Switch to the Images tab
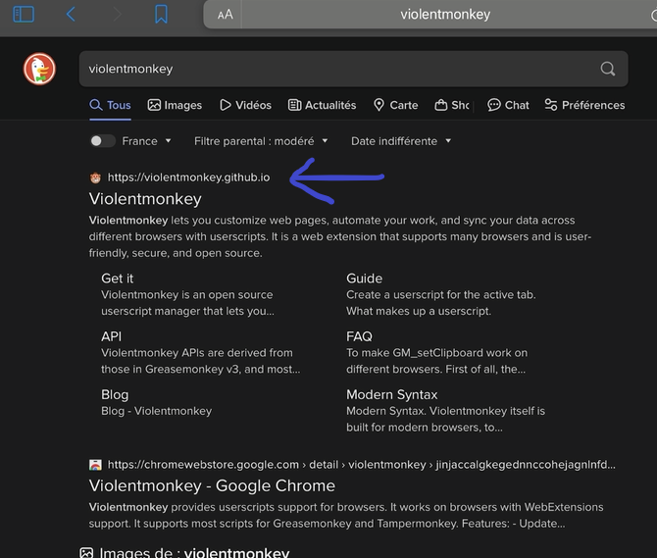The height and width of the screenshot is (558, 657). (175, 105)
